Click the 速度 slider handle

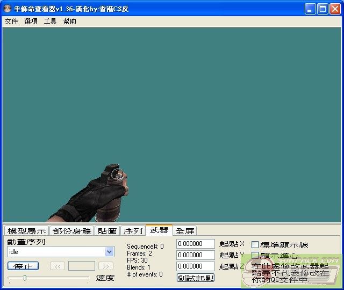[25, 278]
